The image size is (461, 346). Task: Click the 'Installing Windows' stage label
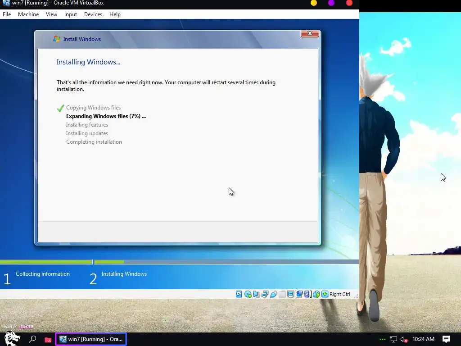[x=124, y=274]
